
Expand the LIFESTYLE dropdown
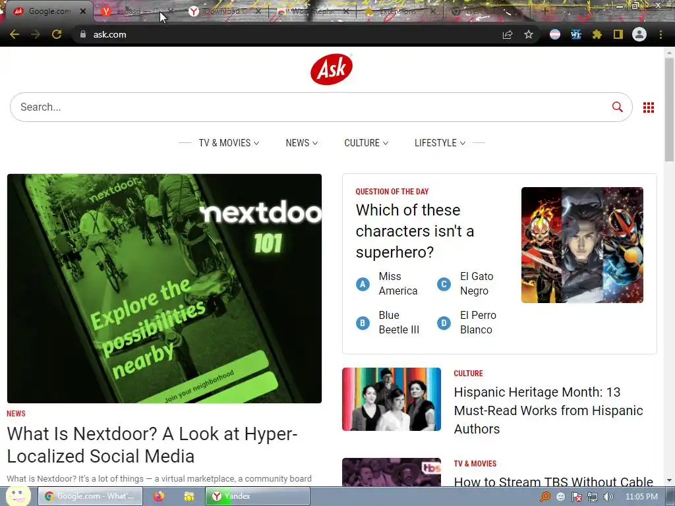(440, 143)
